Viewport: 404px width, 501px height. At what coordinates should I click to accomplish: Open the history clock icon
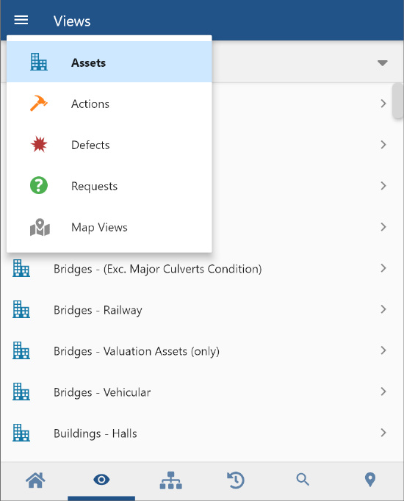(236, 480)
